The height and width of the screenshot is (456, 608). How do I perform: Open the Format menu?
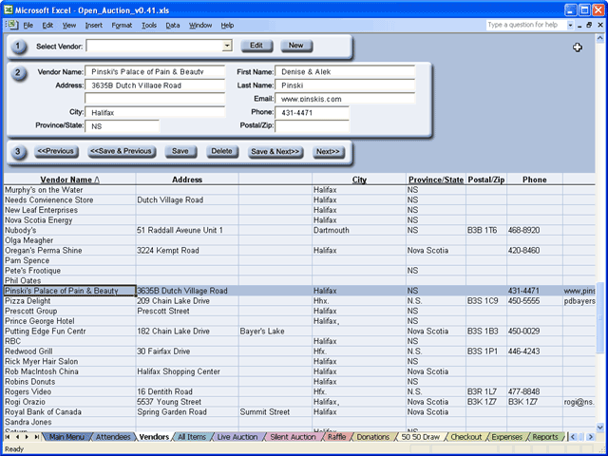pyautogui.click(x=122, y=26)
